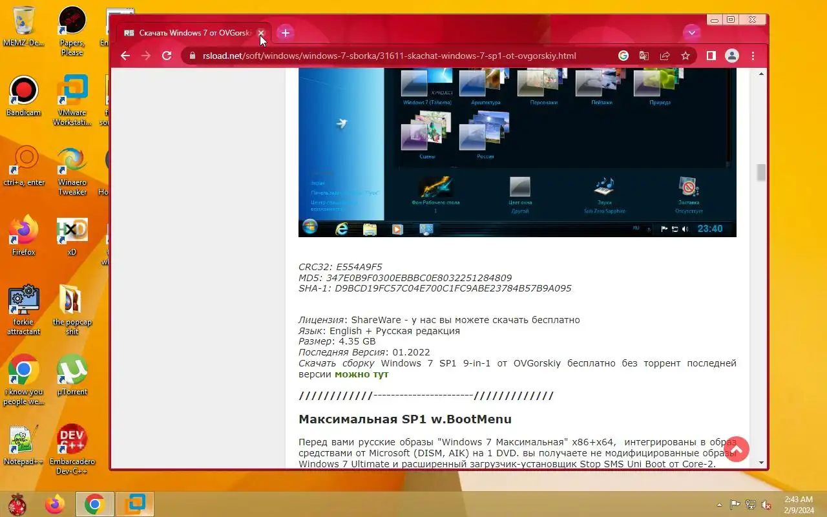Select the 'ctrl+a, enter' desktop shortcut
The image size is (827, 517).
click(25, 167)
